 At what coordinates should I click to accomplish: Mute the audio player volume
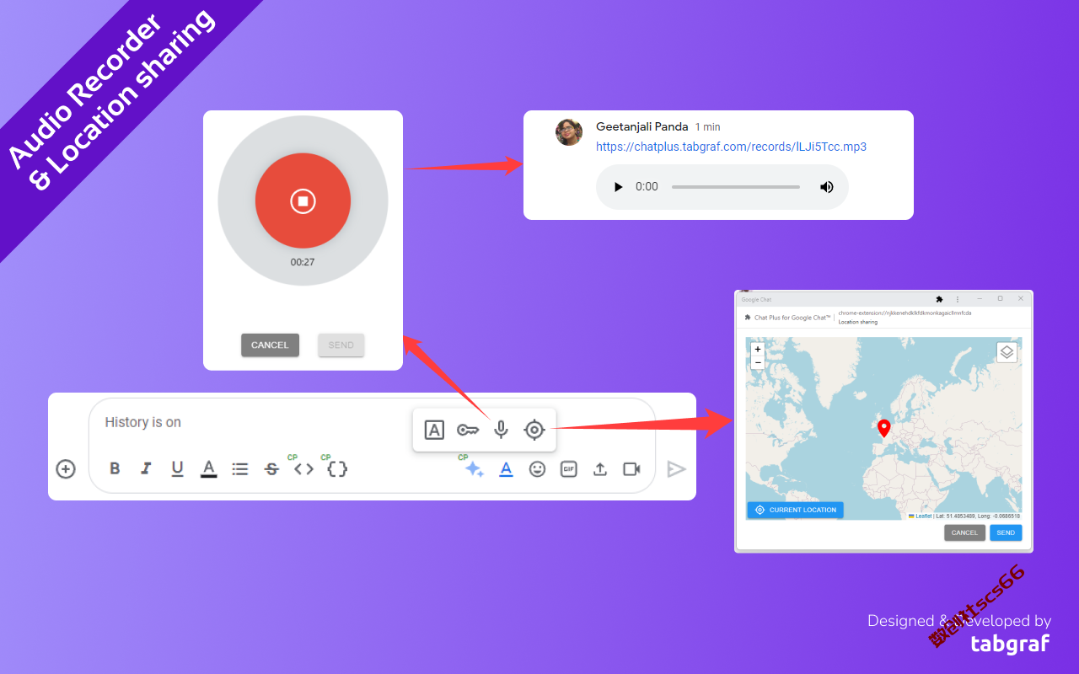point(827,187)
